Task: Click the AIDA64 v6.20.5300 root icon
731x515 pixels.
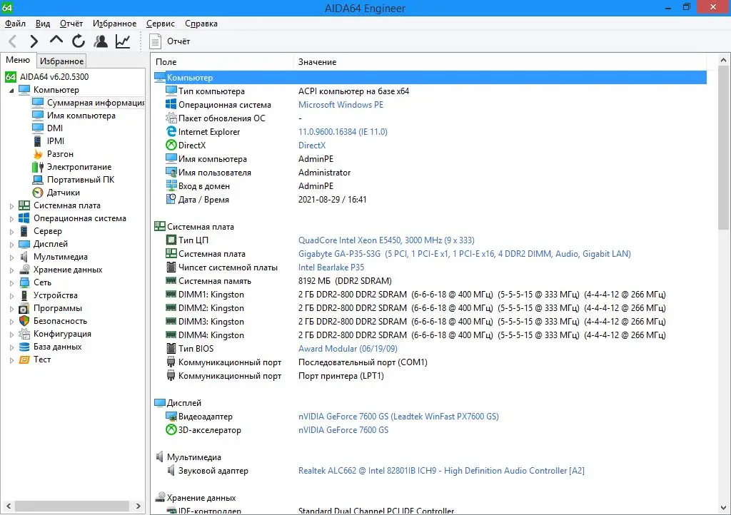Action: point(10,77)
